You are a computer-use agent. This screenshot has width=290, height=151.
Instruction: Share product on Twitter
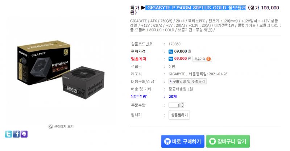[8, 134]
